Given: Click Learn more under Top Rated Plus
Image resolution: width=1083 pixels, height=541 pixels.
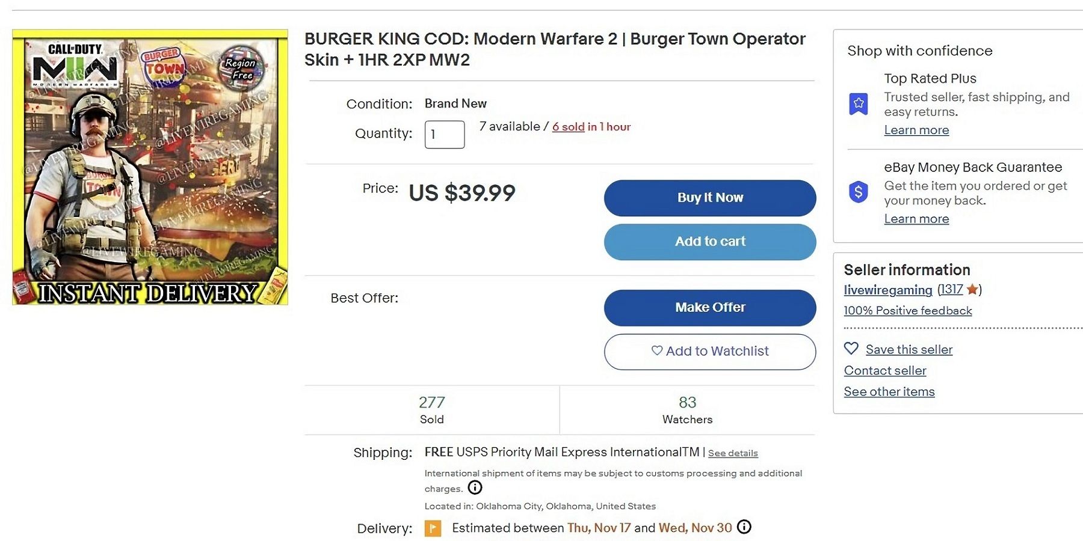Looking at the screenshot, I should click(916, 130).
